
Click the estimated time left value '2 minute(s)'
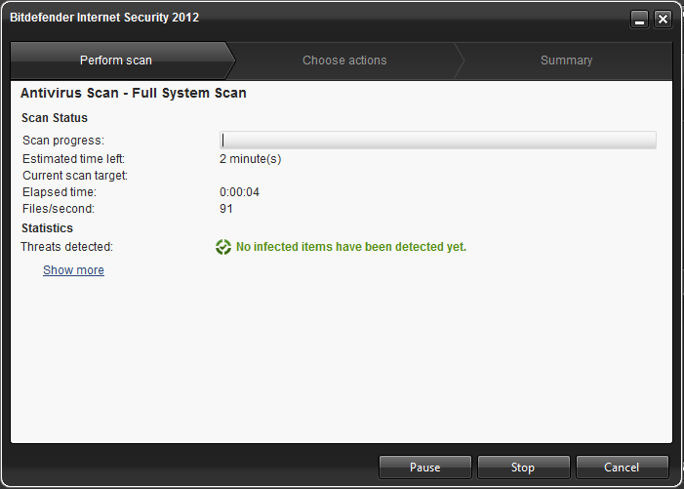coord(251,159)
